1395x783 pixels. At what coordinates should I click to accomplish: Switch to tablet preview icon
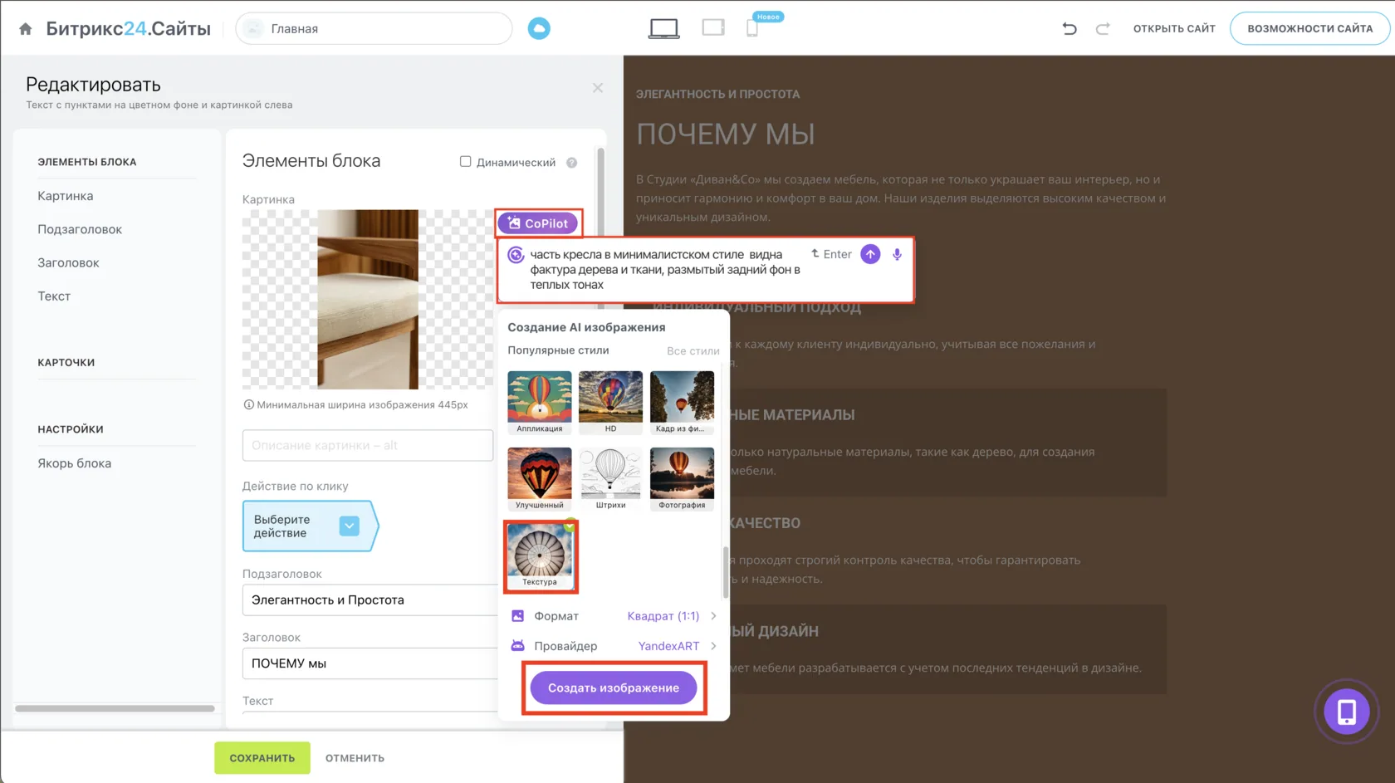[713, 28]
